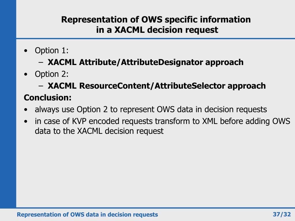Click the slide number '37/32' in footer
This screenshot has width=295, height=221.
pos(282,214)
